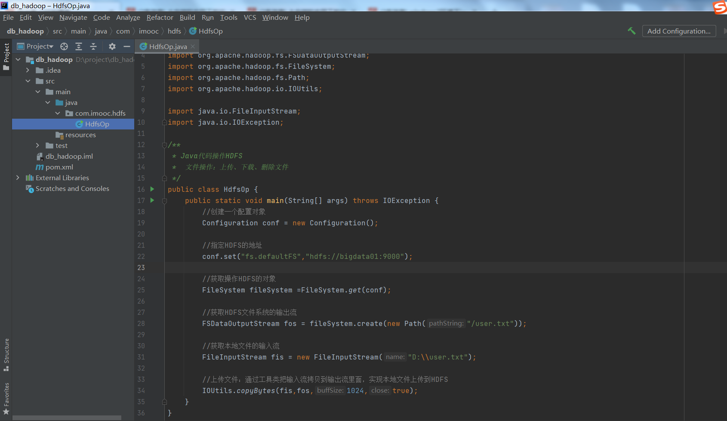
Task: Click the Collapse All icon in Project panel
Action: [x=93, y=46]
